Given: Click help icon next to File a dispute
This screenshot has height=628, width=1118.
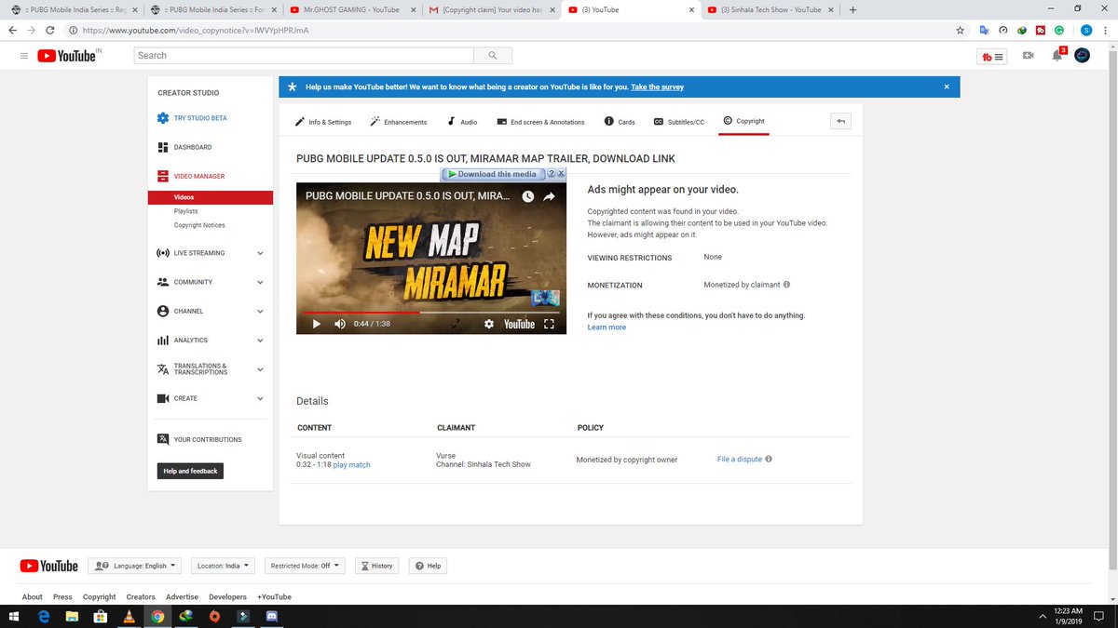Looking at the screenshot, I should [769, 459].
